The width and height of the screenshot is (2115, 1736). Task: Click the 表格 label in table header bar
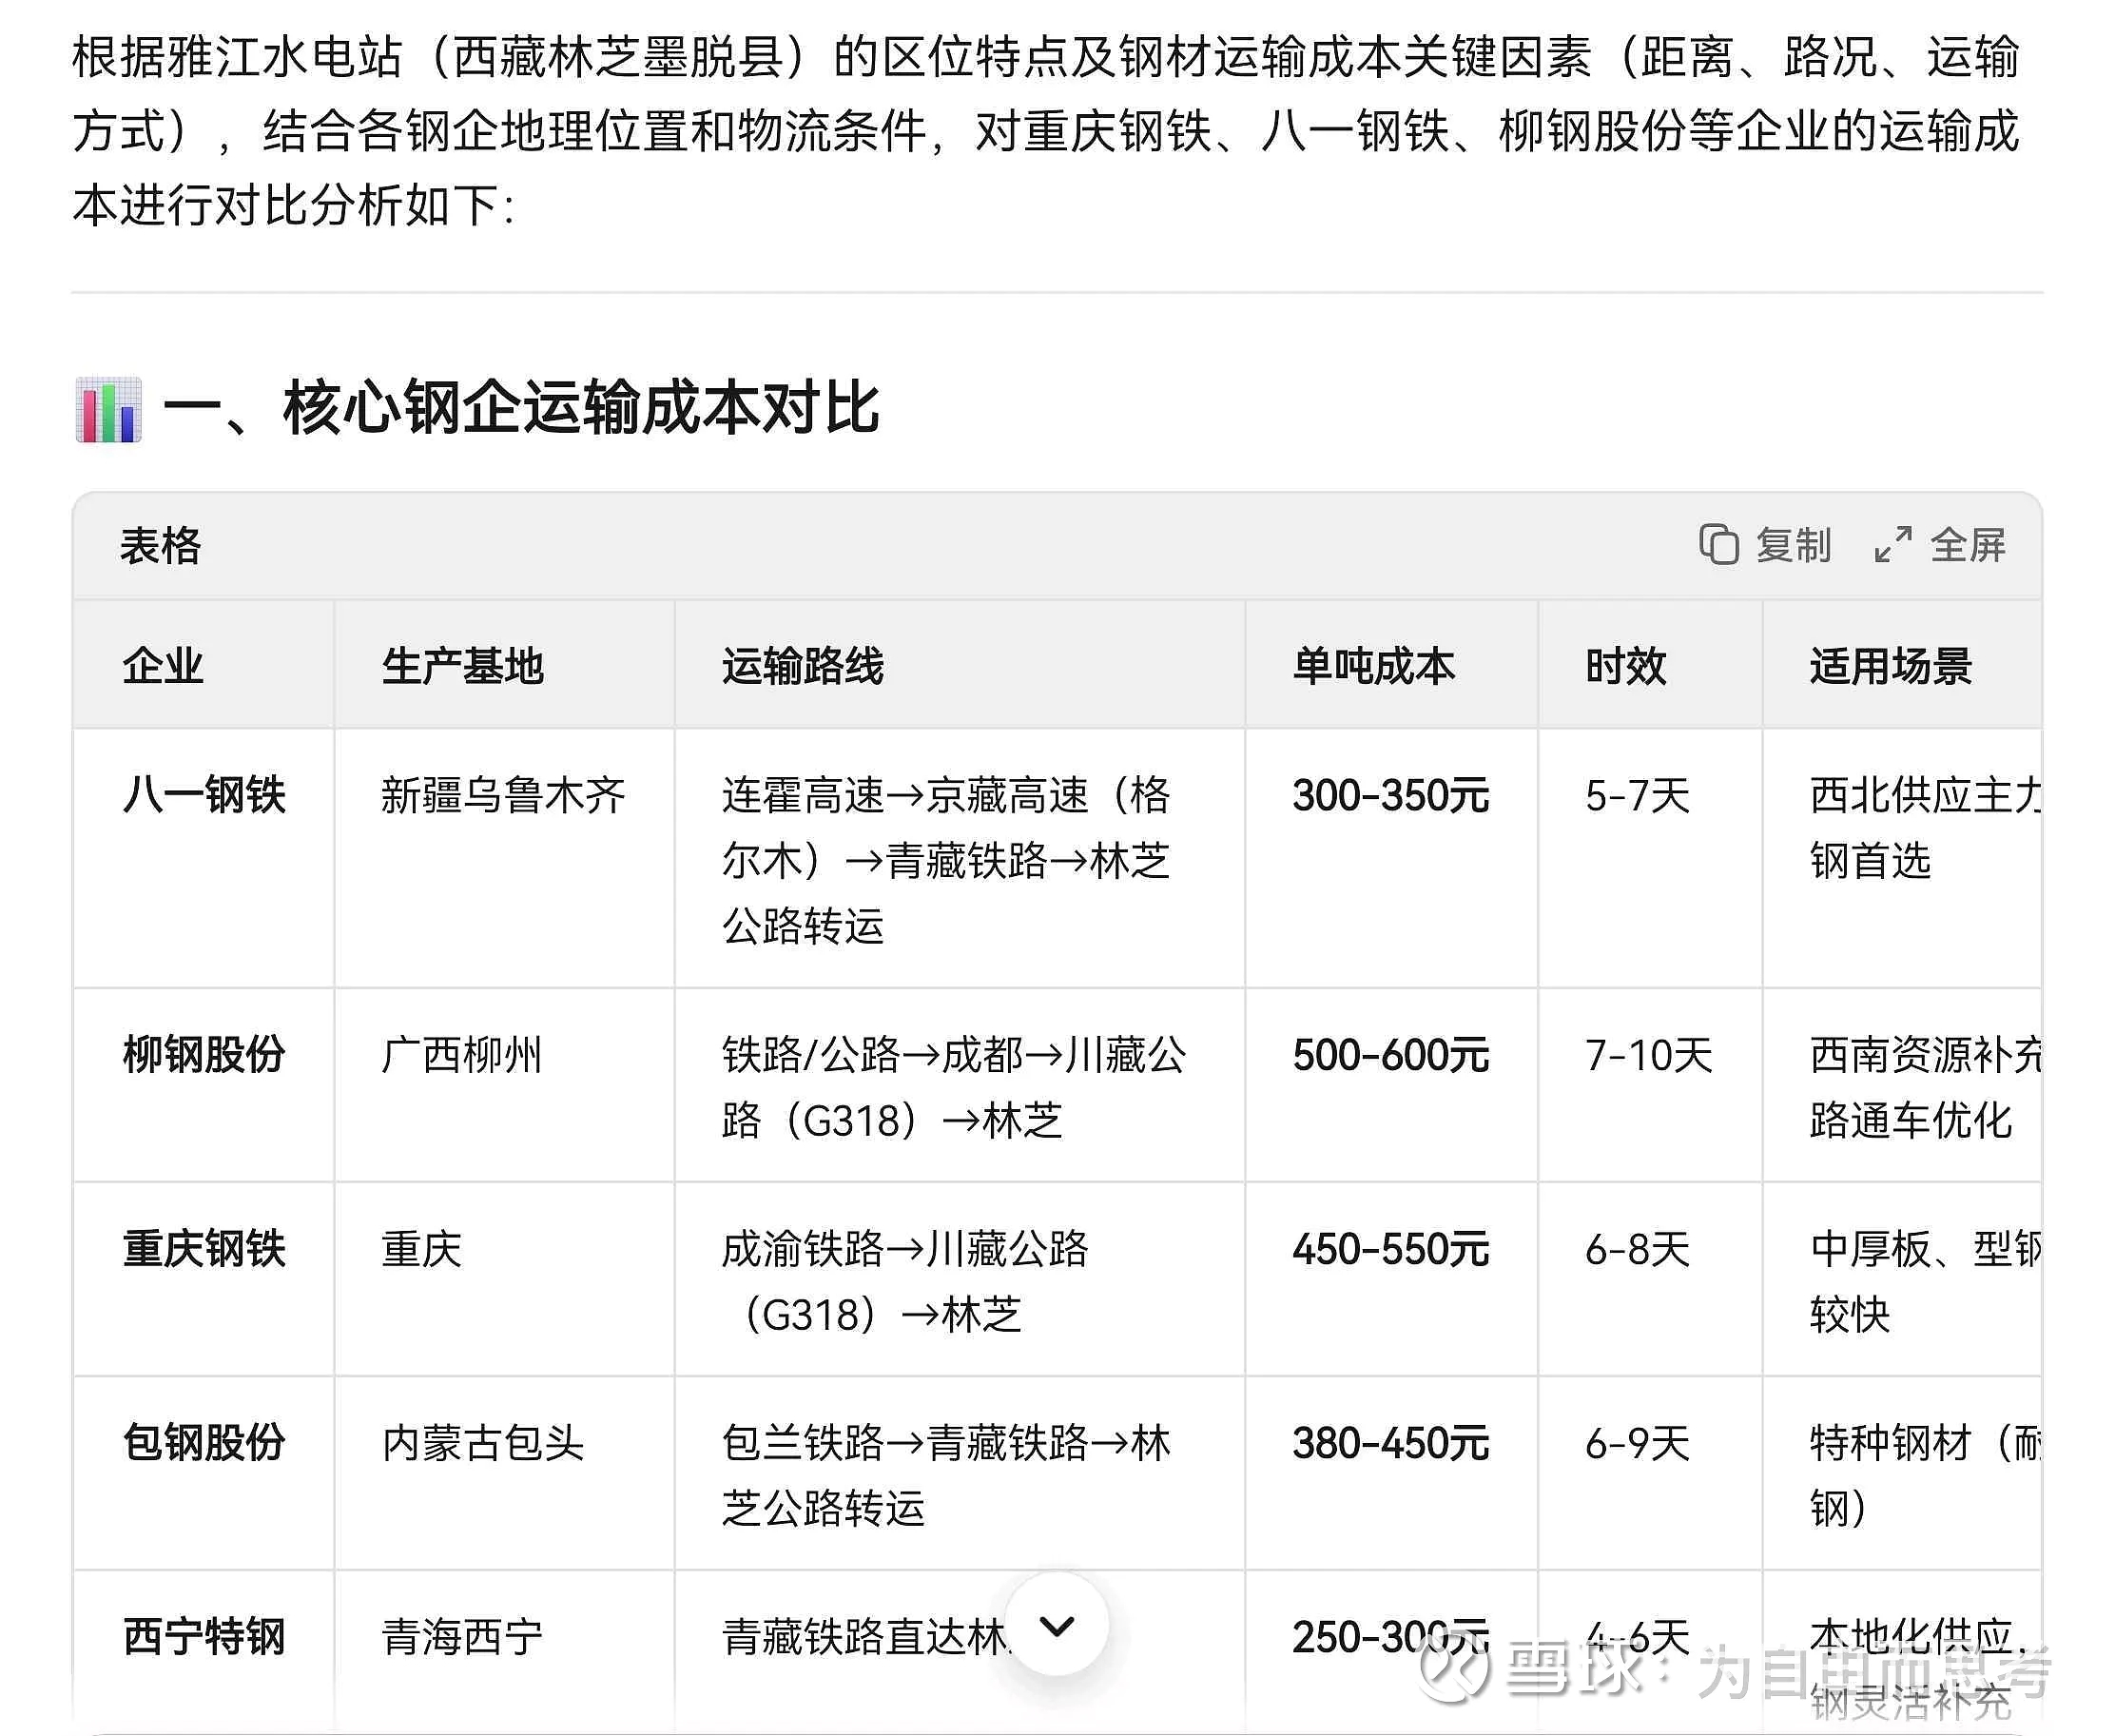(160, 546)
